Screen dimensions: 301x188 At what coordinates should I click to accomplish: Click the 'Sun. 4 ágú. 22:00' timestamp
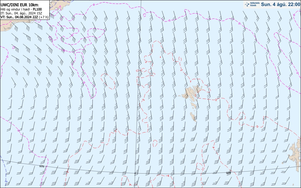pos(281,4)
